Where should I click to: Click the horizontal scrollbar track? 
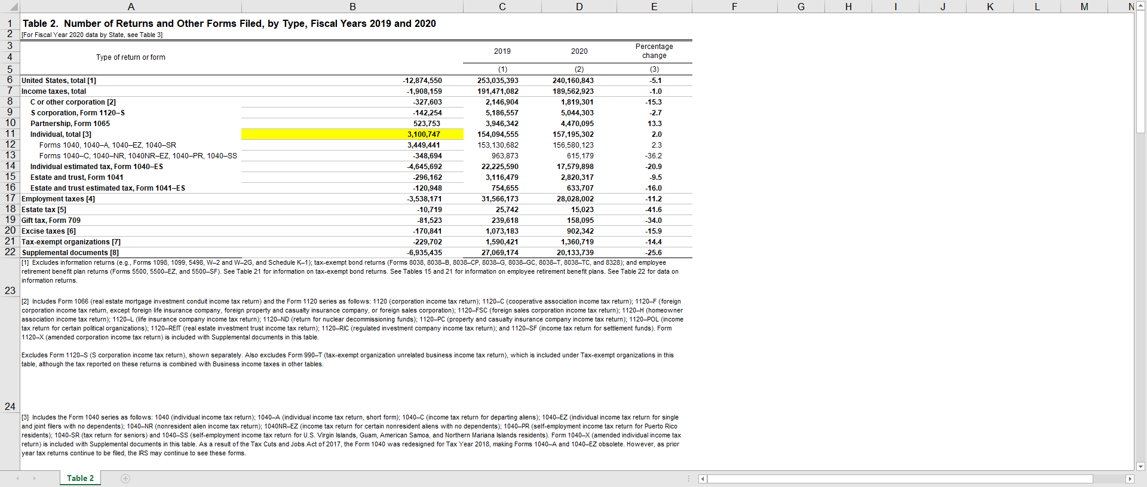tap(896, 479)
